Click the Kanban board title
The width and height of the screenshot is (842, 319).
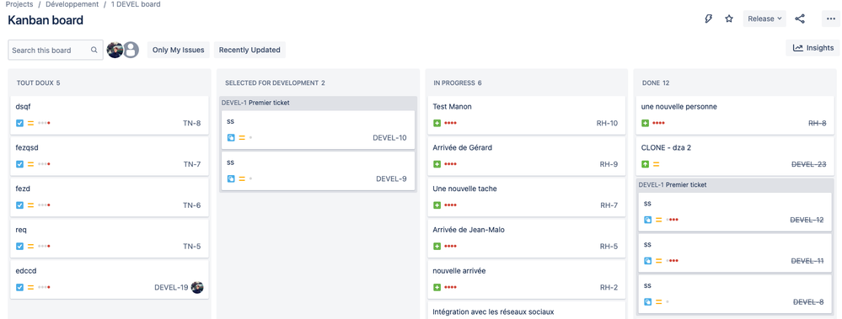click(46, 20)
